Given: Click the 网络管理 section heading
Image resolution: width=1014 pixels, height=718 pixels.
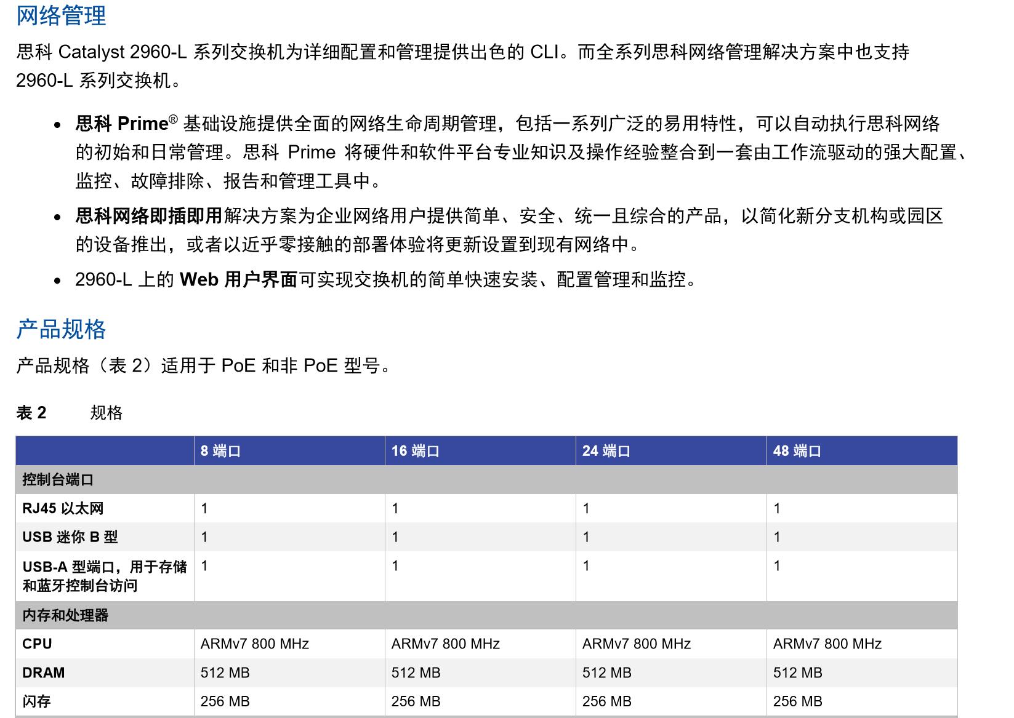Looking at the screenshot, I should tap(61, 15).
